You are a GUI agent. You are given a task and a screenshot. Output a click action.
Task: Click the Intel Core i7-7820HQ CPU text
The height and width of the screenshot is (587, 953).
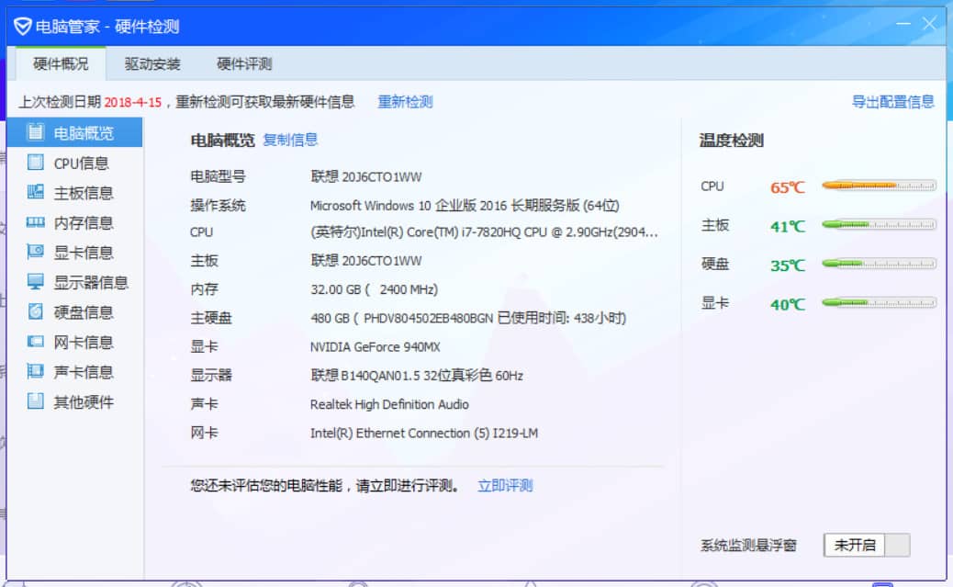pos(484,232)
